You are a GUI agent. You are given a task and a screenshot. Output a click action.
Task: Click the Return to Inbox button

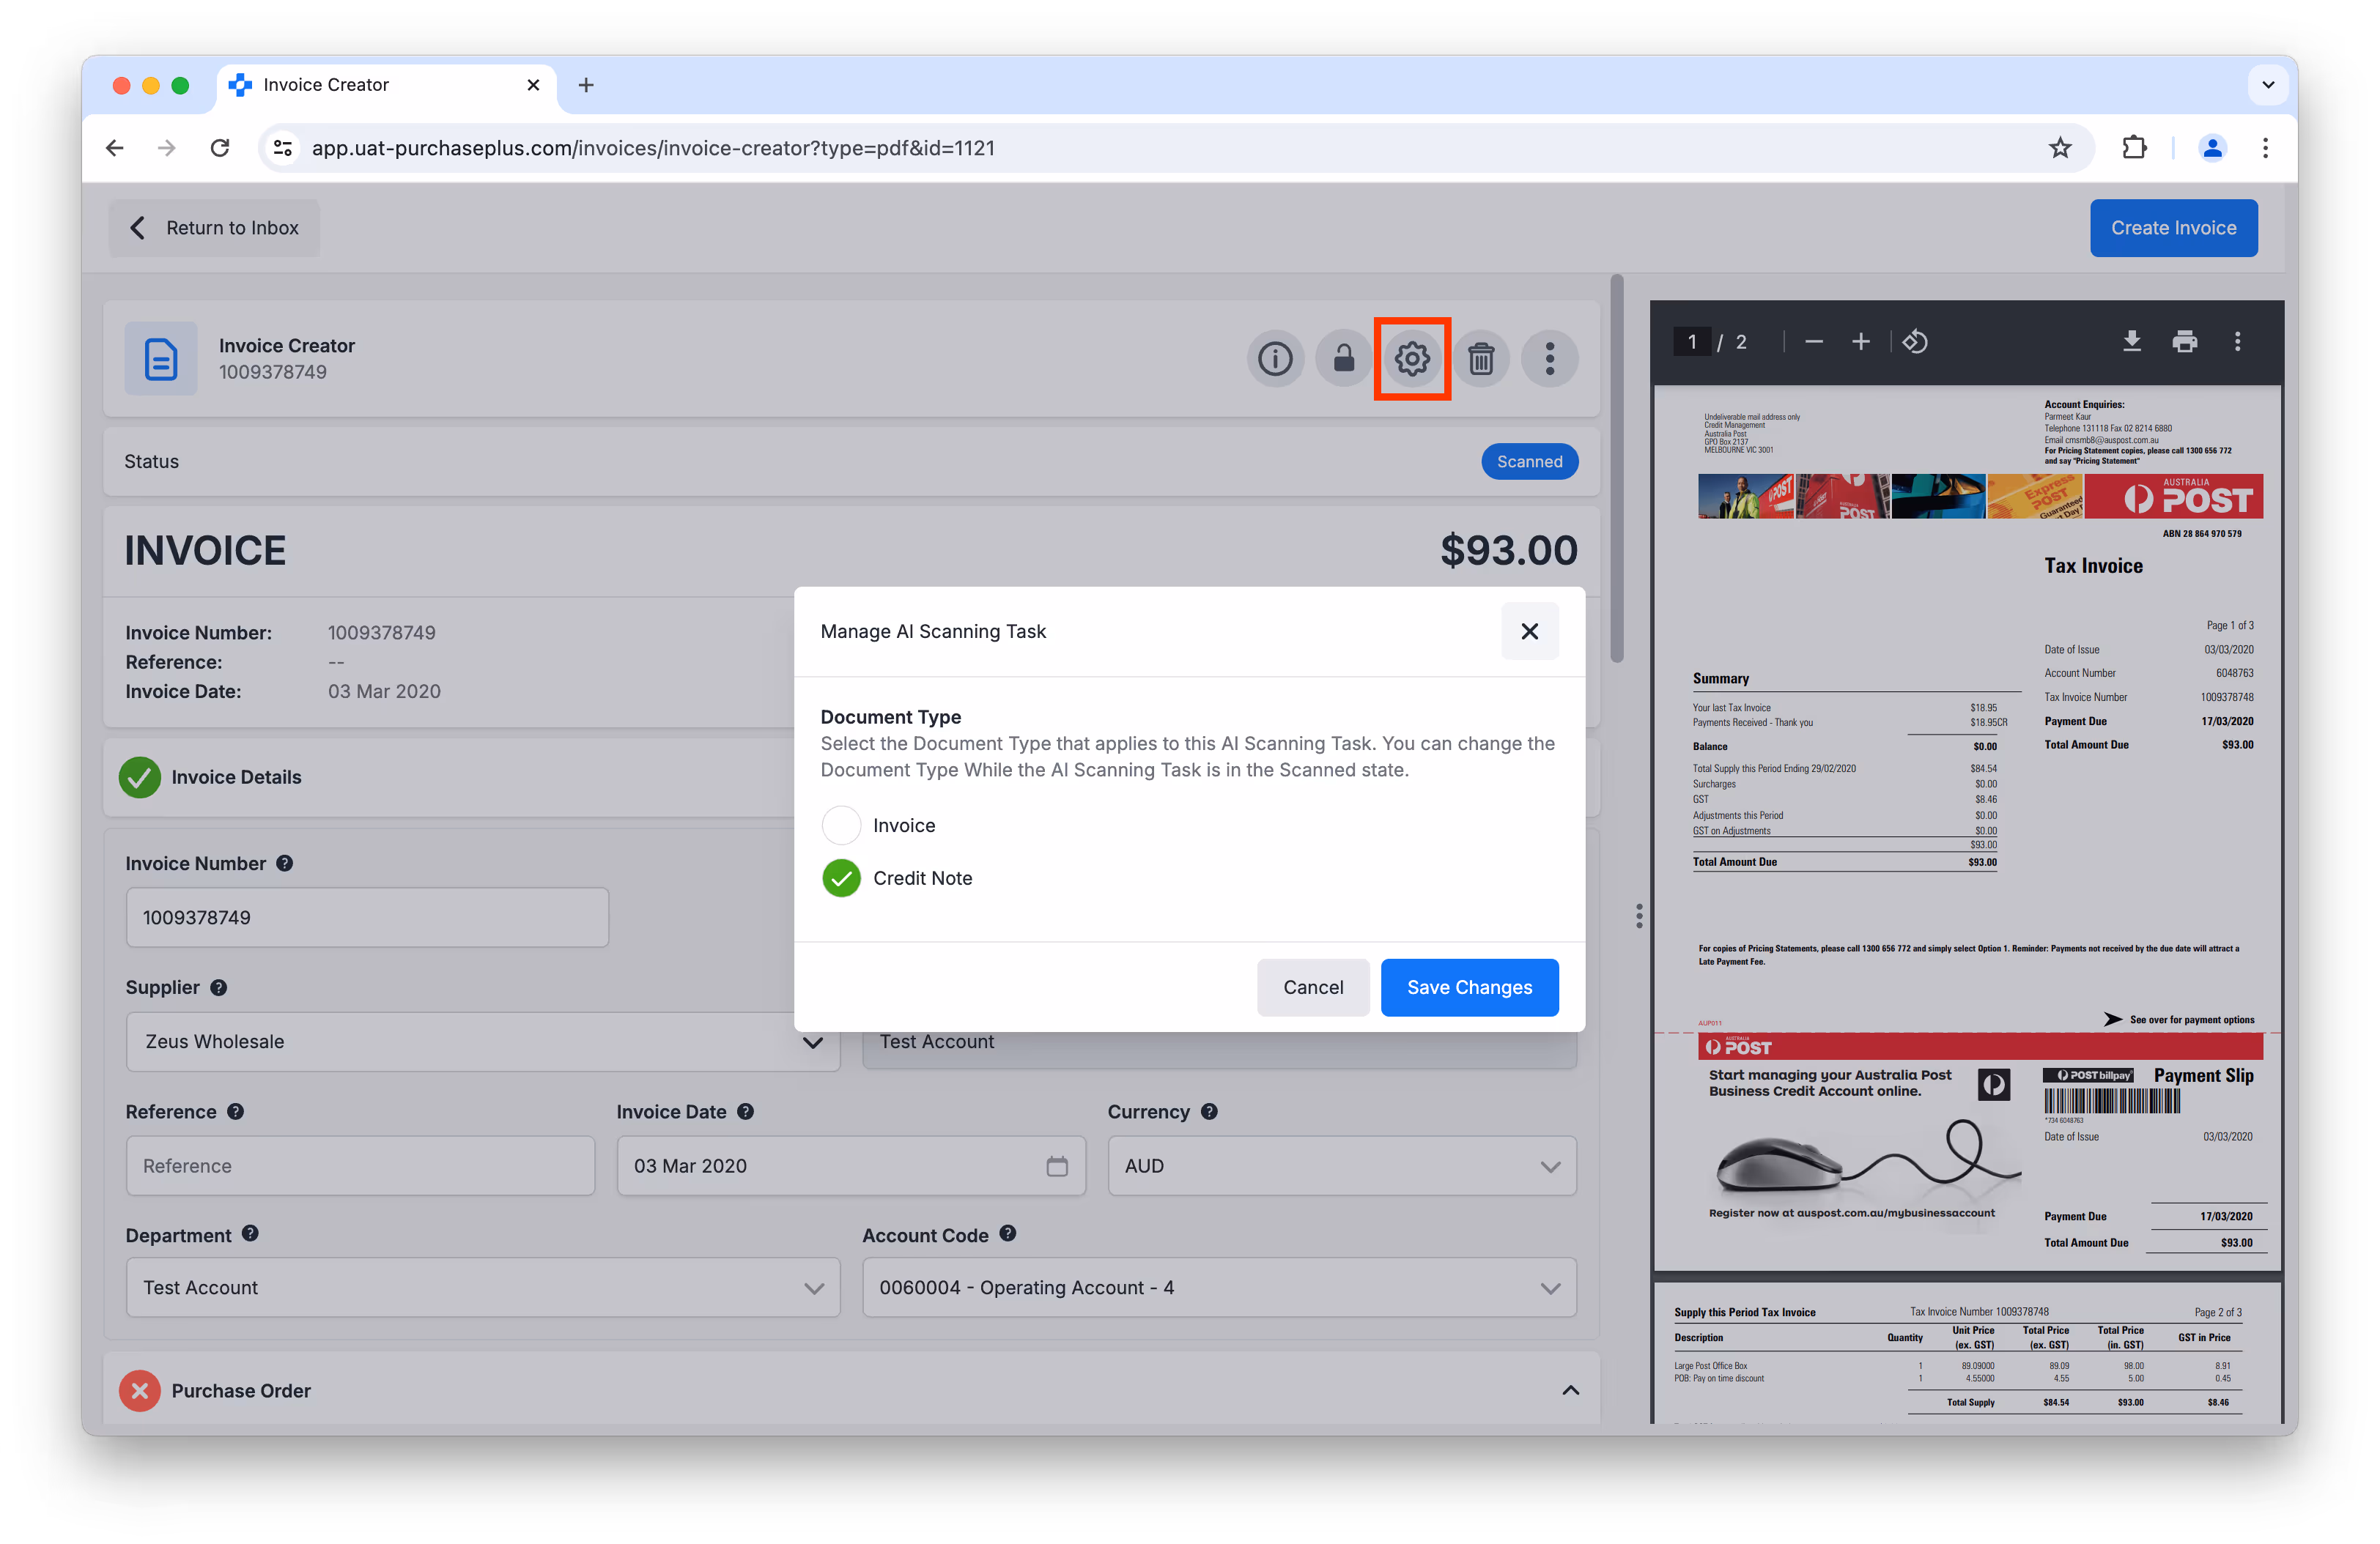[x=214, y=228]
